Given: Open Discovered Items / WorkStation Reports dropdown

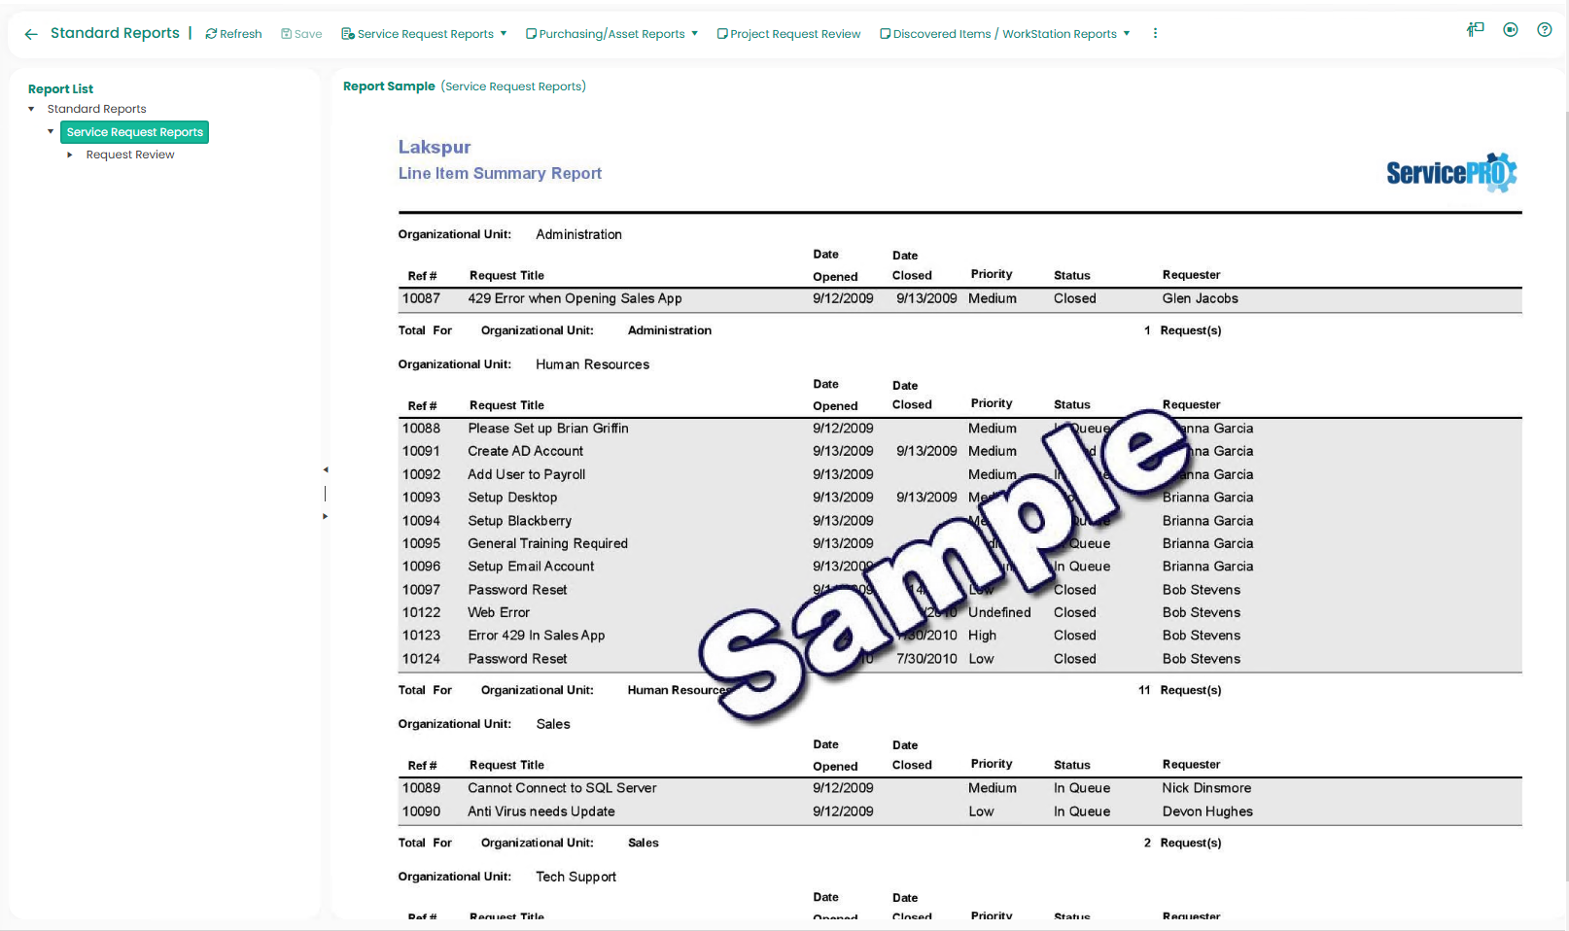Looking at the screenshot, I should 1004,34.
